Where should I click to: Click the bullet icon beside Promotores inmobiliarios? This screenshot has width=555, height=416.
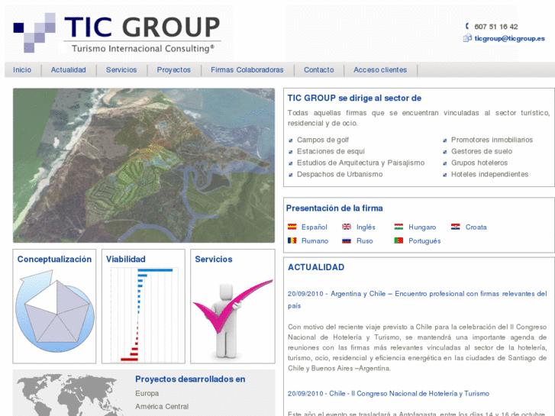[445, 140]
